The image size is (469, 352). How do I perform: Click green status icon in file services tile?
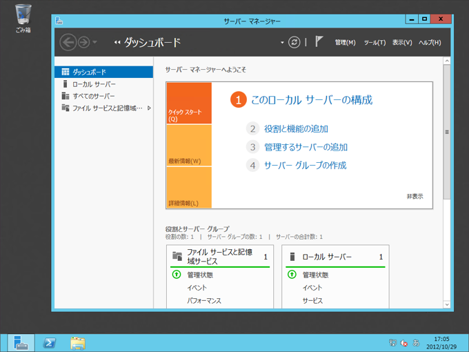tap(177, 274)
